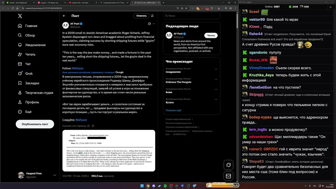Open Spotify from the taskbar
Screen dimensions: 336x189
165,186
